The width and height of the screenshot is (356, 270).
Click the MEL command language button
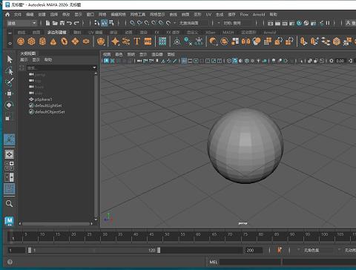(213, 262)
